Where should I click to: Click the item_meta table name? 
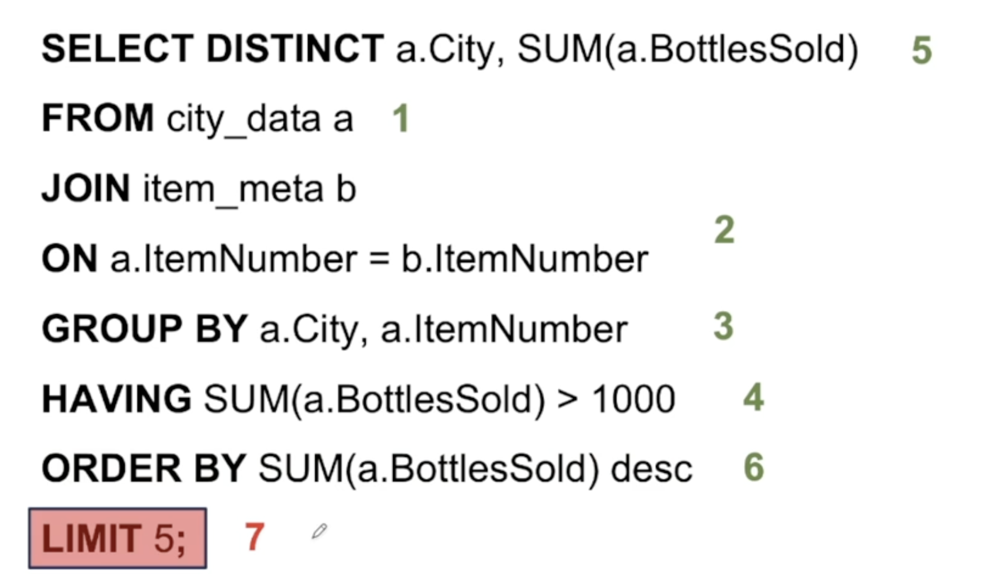click(233, 190)
